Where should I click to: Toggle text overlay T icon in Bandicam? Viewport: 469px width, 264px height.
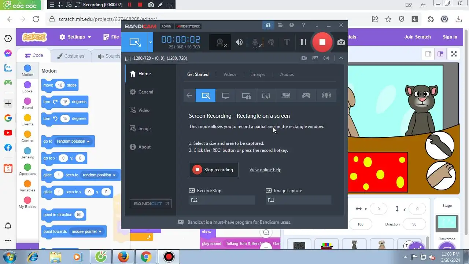287,42
